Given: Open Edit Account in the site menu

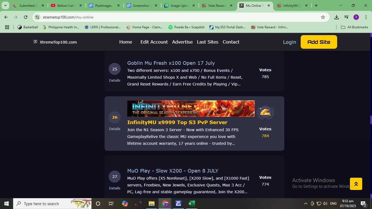Looking at the screenshot, I should pos(154,42).
